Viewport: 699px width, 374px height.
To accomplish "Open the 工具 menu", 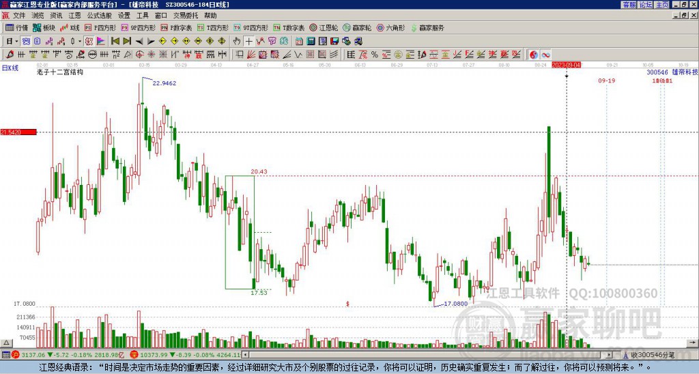I will coord(142,16).
